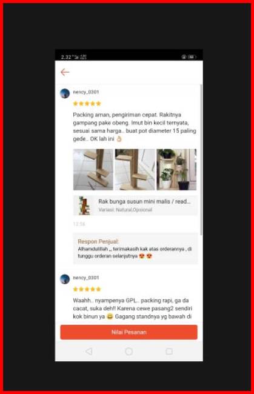Open the third review photo with plants
This screenshot has width=254, height=394.
point(176,170)
